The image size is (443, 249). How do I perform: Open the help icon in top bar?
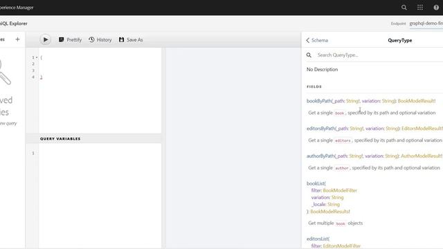[436, 8]
